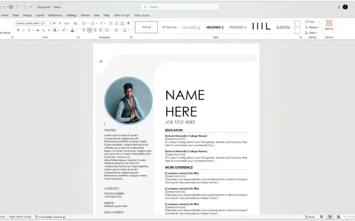
Task: Apply superscript formatting
Action: click(49, 30)
